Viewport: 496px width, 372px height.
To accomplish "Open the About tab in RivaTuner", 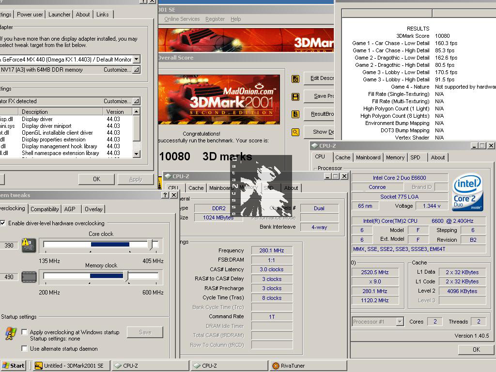I will point(82,15).
